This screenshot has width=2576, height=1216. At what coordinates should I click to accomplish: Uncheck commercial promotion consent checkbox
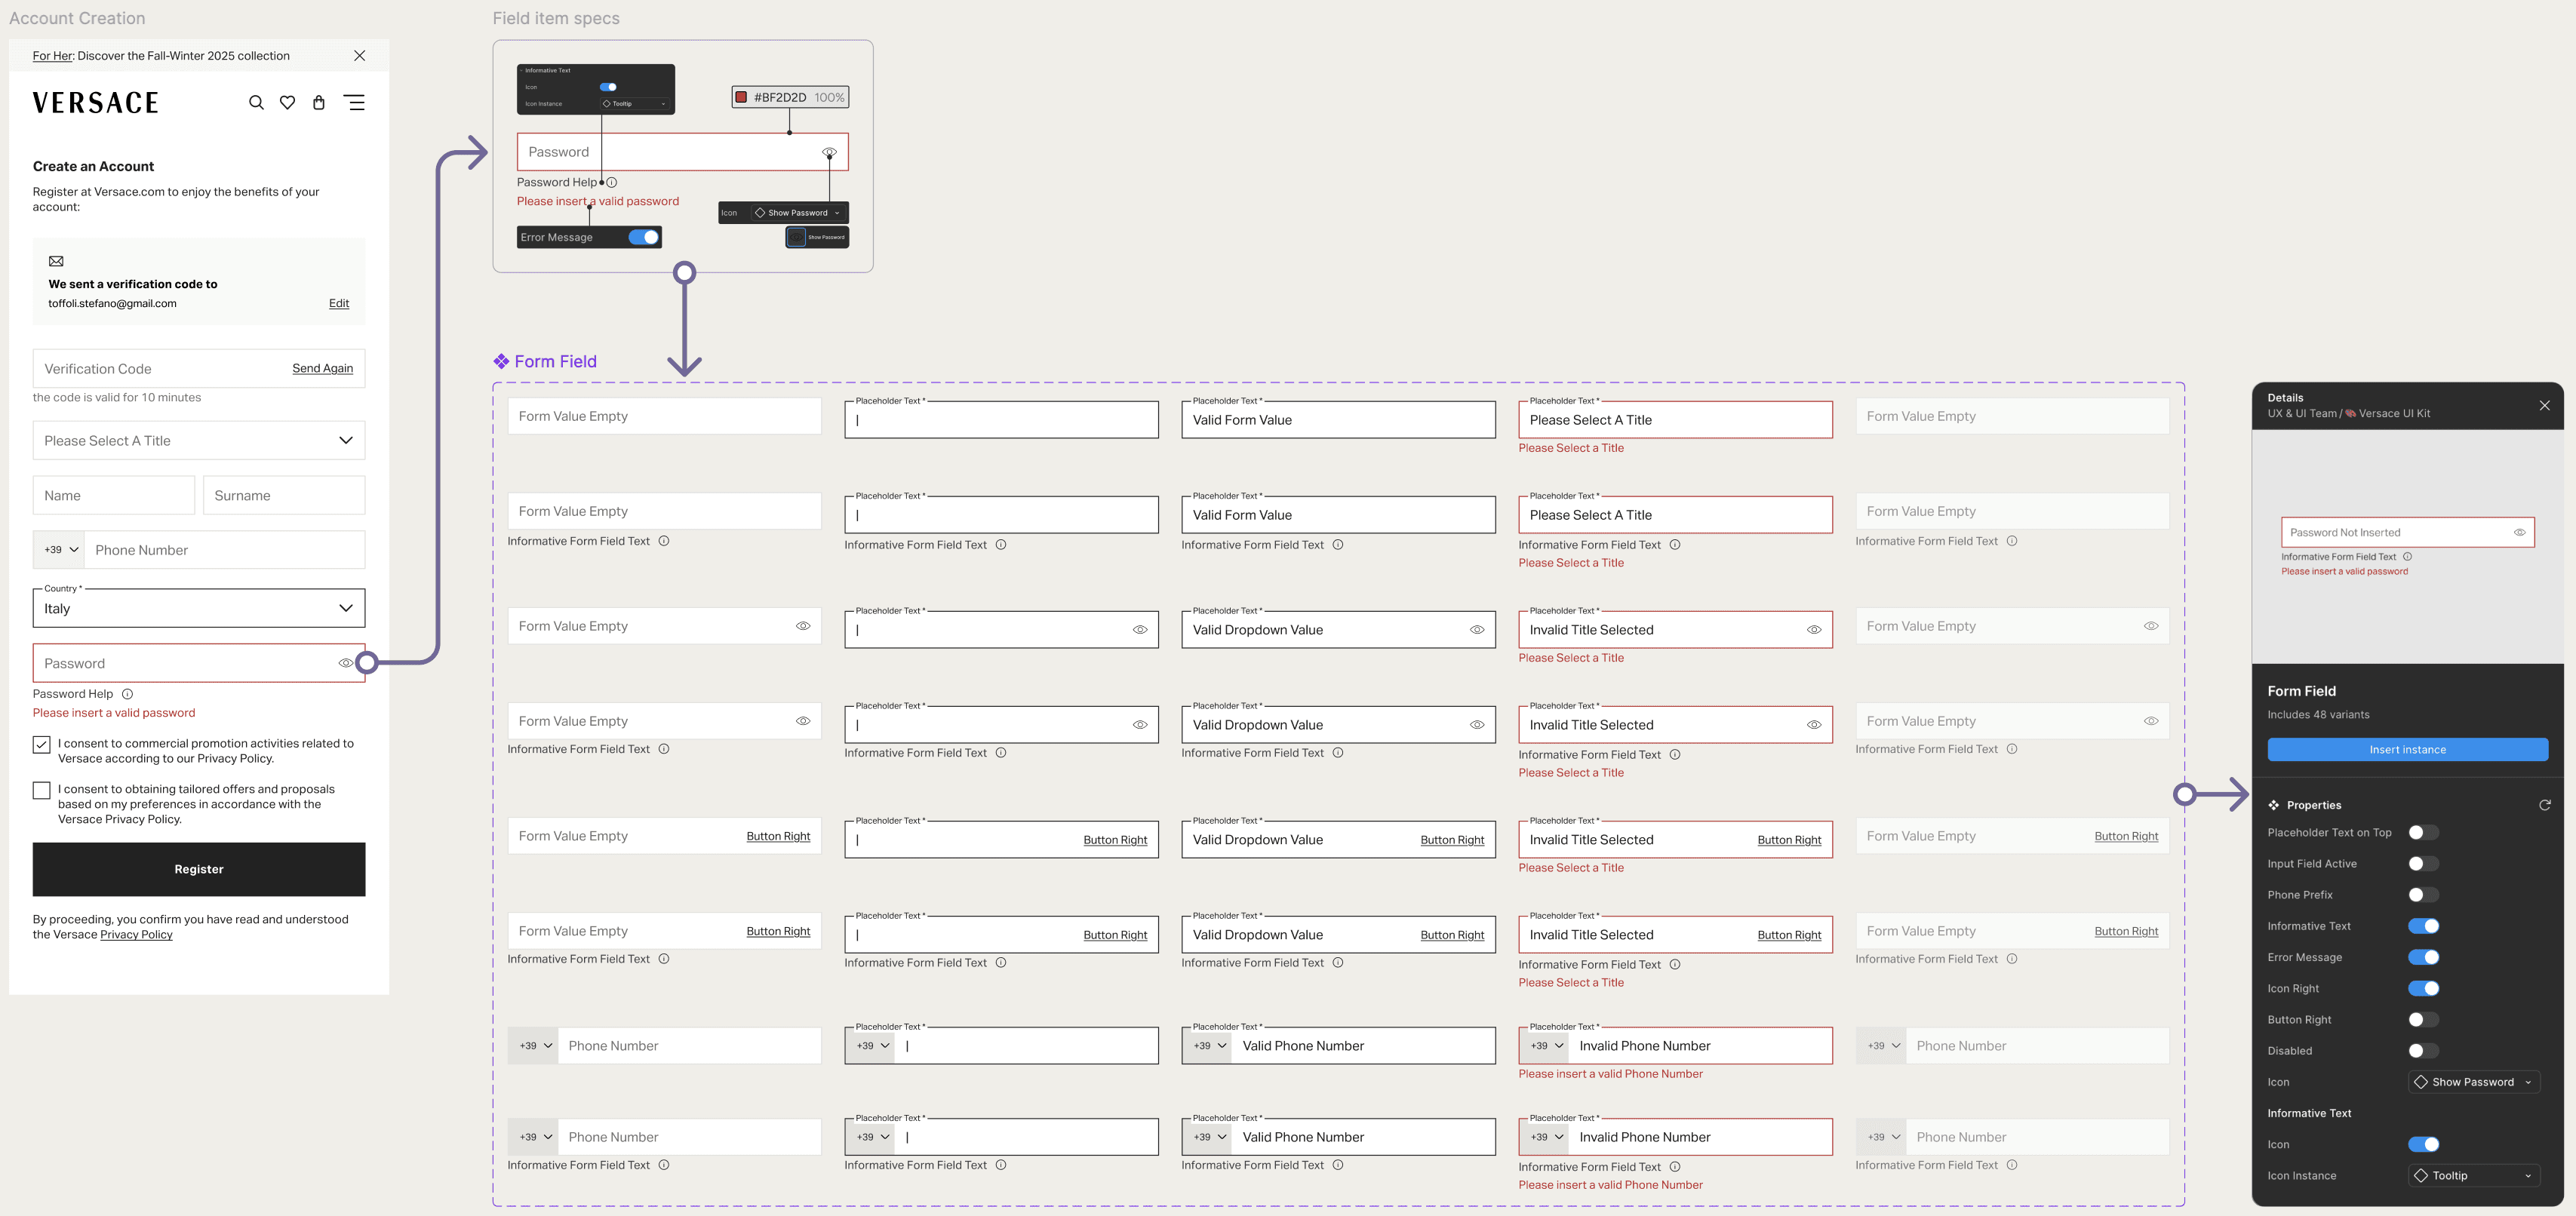pos(41,744)
